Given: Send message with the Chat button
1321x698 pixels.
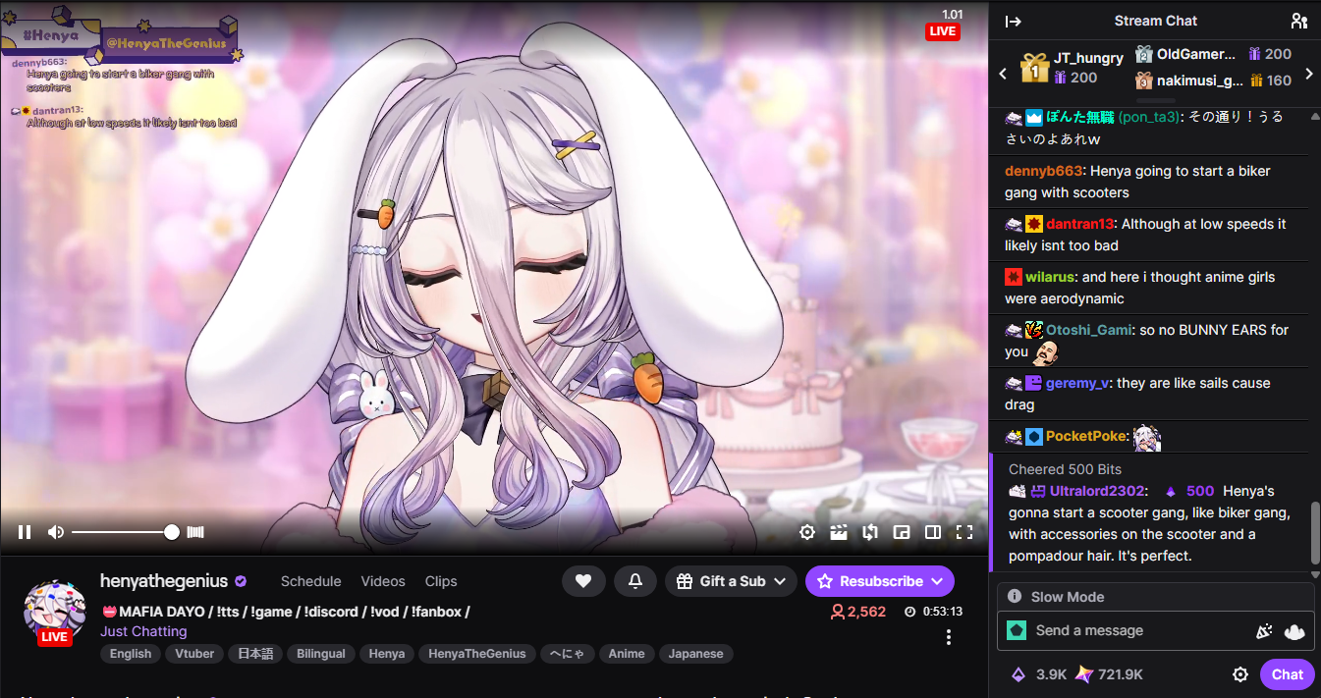Looking at the screenshot, I should point(1288,674).
